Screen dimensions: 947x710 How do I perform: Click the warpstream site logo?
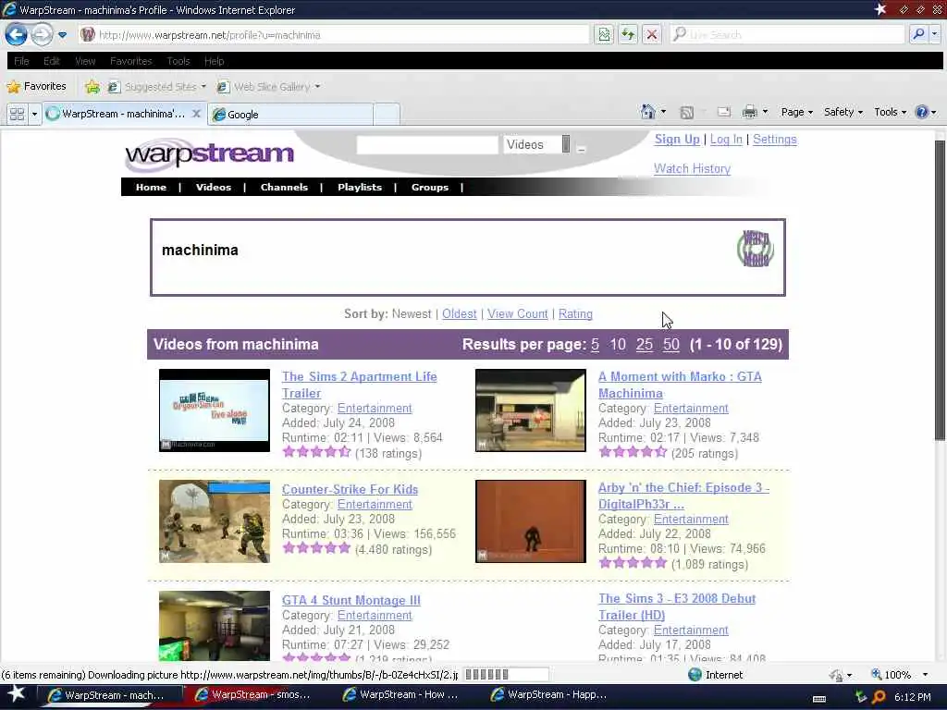click(x=209, y=154)
